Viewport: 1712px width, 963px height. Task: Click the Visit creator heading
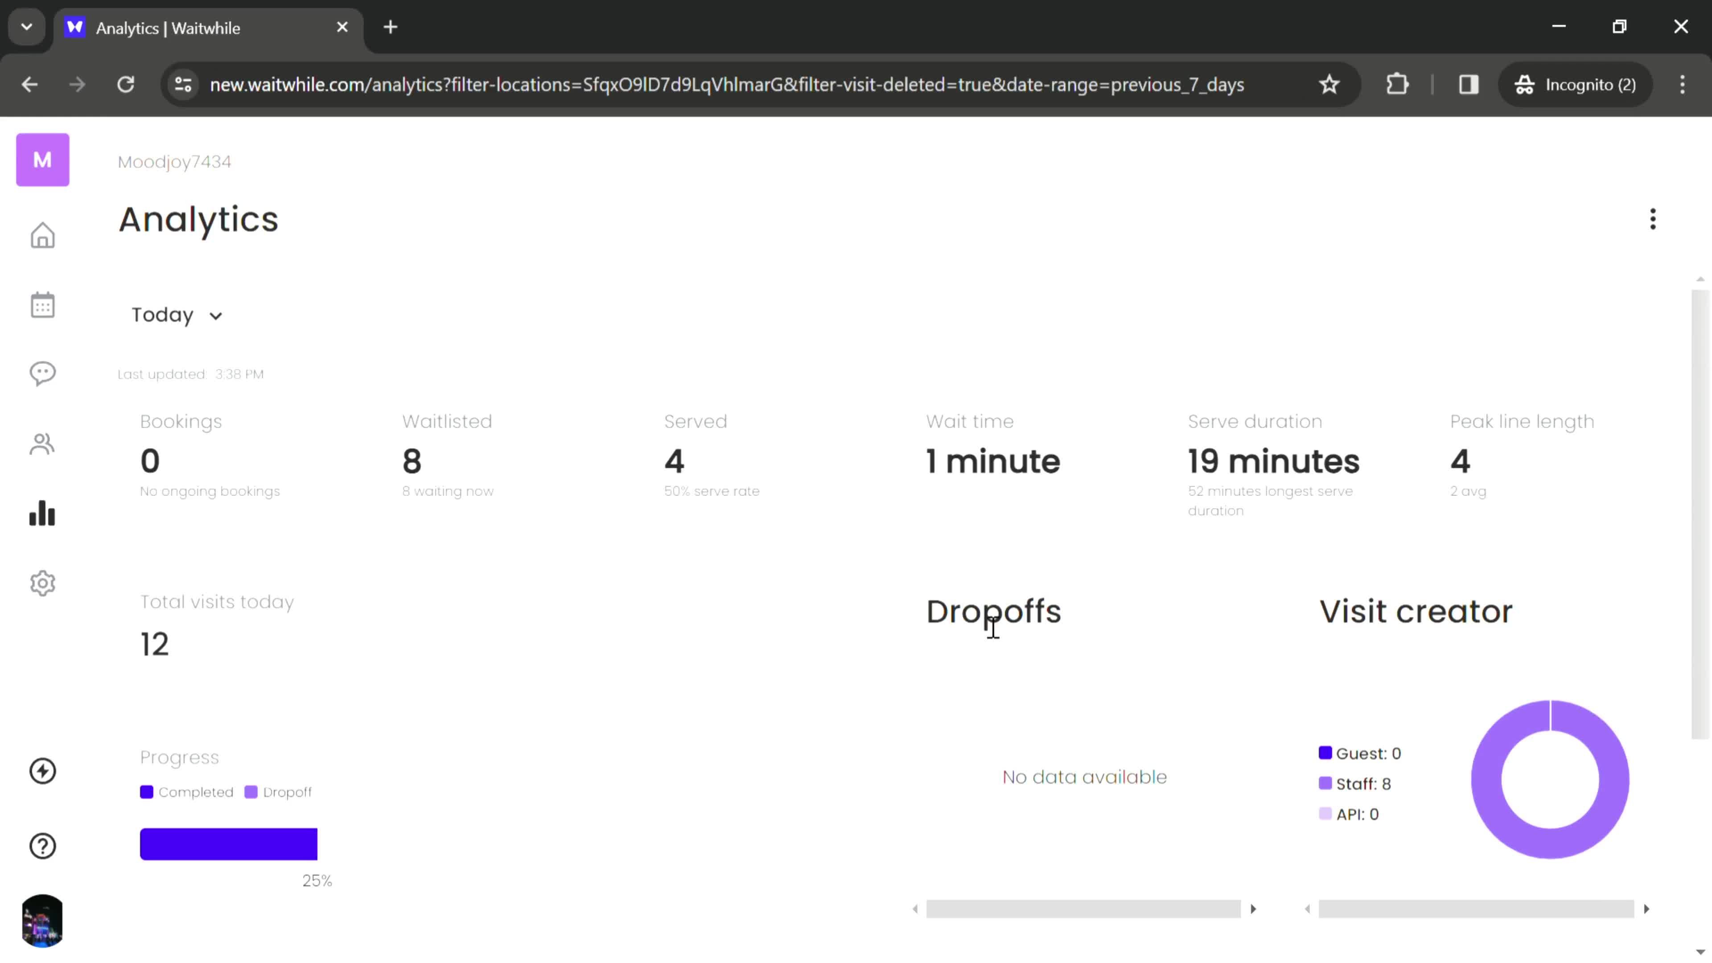[1416, 611]
